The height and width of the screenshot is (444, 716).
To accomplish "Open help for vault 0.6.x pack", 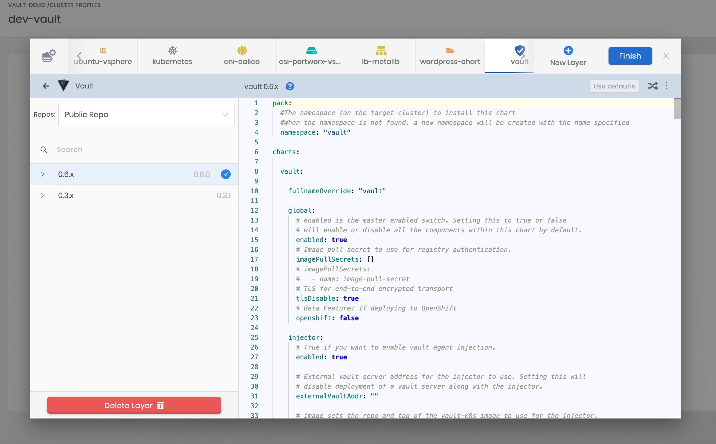I will click(290, 86).
